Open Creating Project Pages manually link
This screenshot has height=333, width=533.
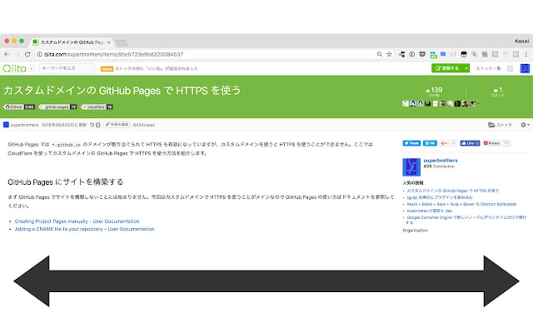[x=77, y=221]
